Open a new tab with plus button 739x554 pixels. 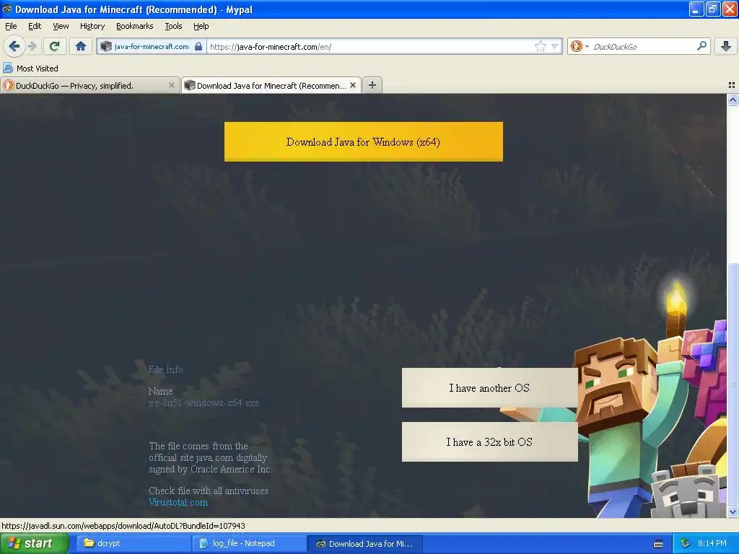tap(372, 85)
